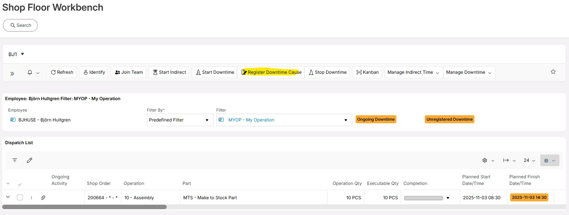Screen dimensions: 569x215
Task: Click the Refresh button
Action: 61,72
